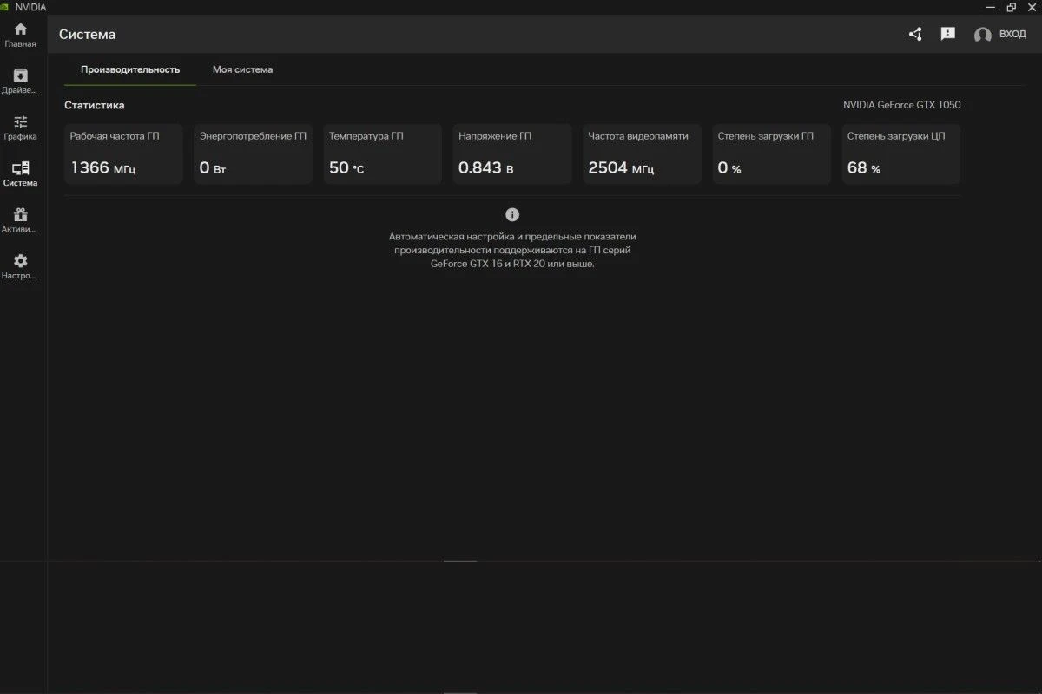Click the NVIDIA logo in title bar

pyautogui.click(x=5, y=7)
